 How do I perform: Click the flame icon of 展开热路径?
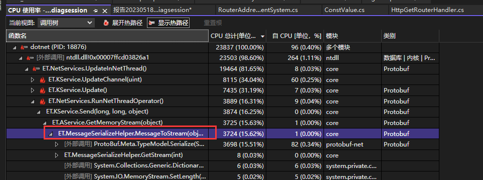(106, 22)
